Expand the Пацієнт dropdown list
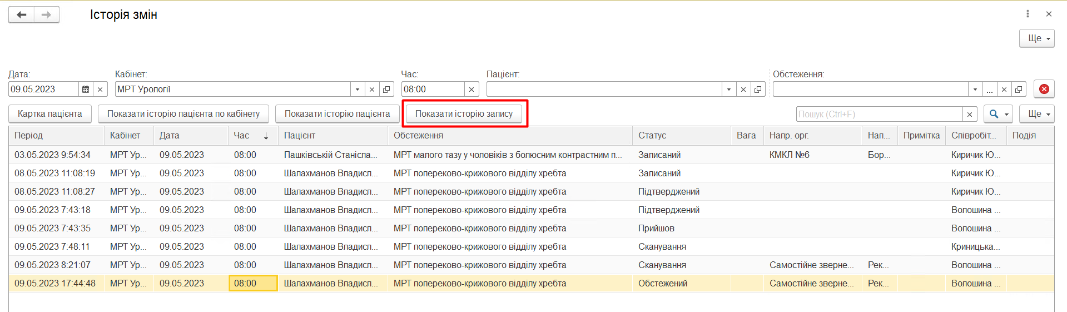Viewport: 1067px width, 312px height. 728,89
